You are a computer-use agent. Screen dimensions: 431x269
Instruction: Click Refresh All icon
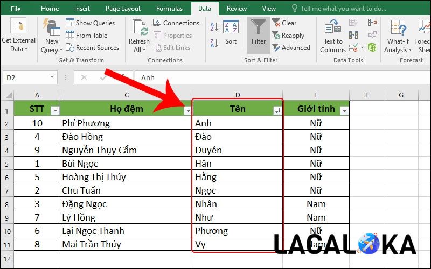click(x=140, y=27)
